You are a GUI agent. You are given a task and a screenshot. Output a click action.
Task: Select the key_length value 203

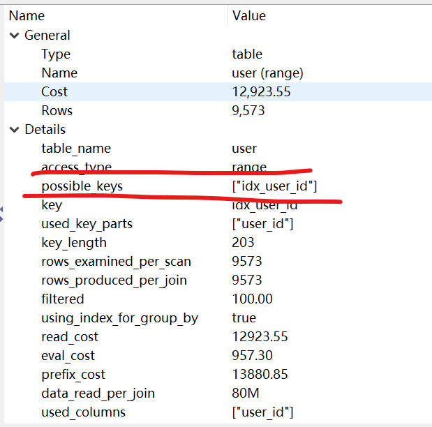point(243,243)
